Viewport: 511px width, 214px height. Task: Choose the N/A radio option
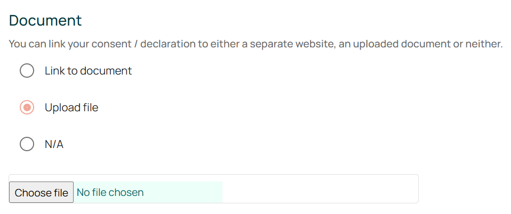pos(27,144)
